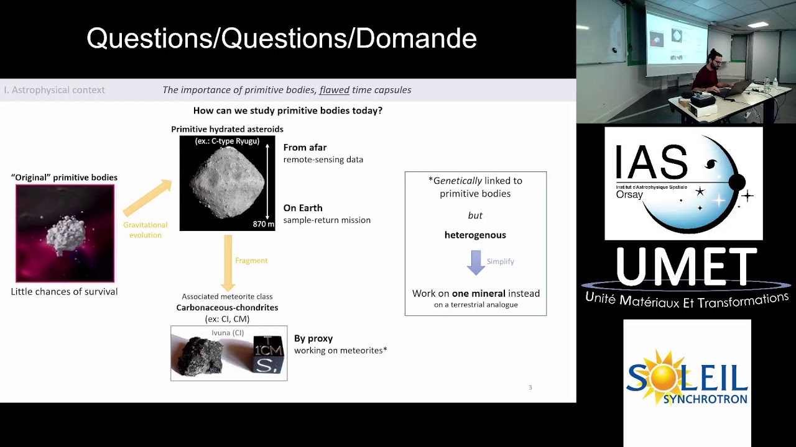Screen dimensions: 796x447
Task: Click the Ivuna (CI) meteorite photo
Action: [229, 353]
